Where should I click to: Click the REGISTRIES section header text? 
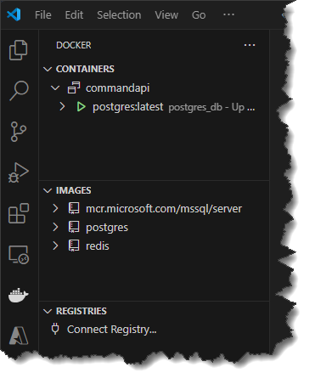coord(82,311)
